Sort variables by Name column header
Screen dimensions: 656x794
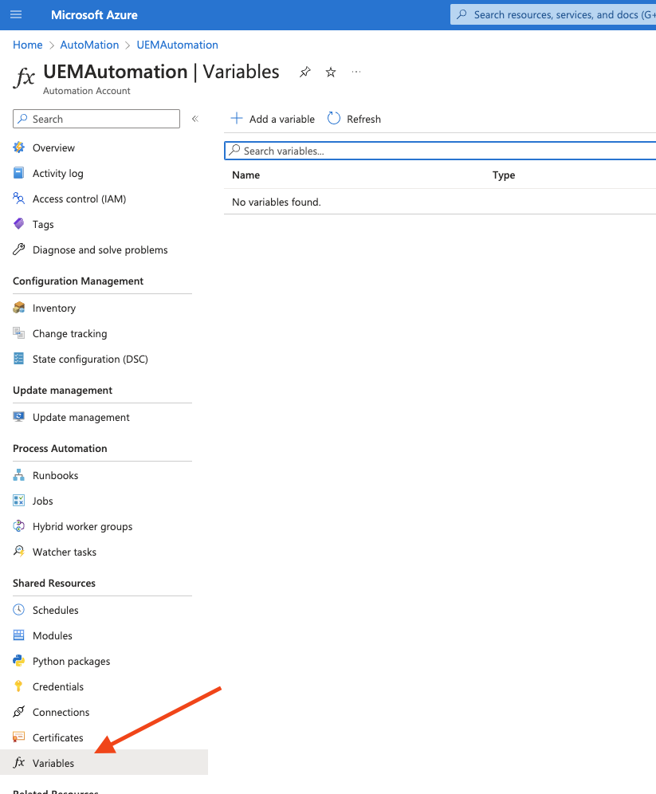pos(246,175)
